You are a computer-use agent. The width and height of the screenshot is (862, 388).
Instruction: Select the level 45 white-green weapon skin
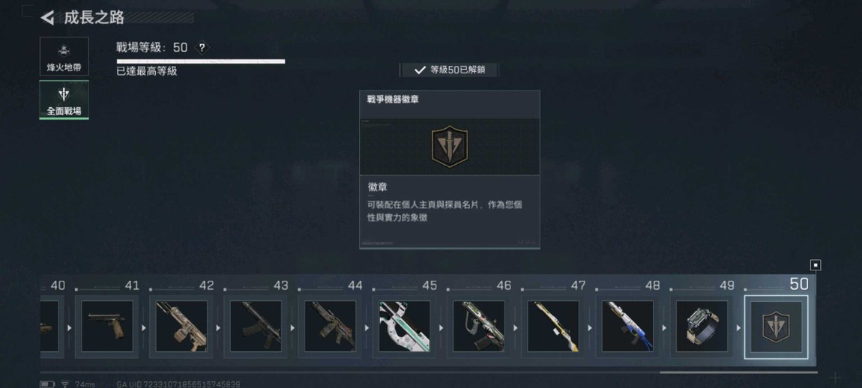pyautogui.click(x=404, y=327)
